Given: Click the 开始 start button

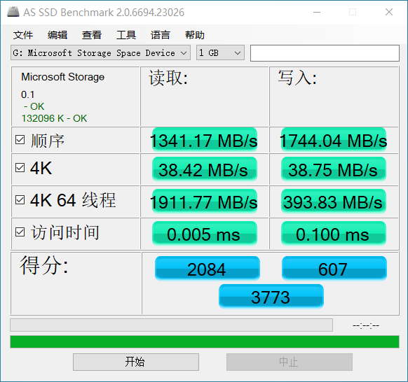Looking at the screenshot, I should coord(136,362).
